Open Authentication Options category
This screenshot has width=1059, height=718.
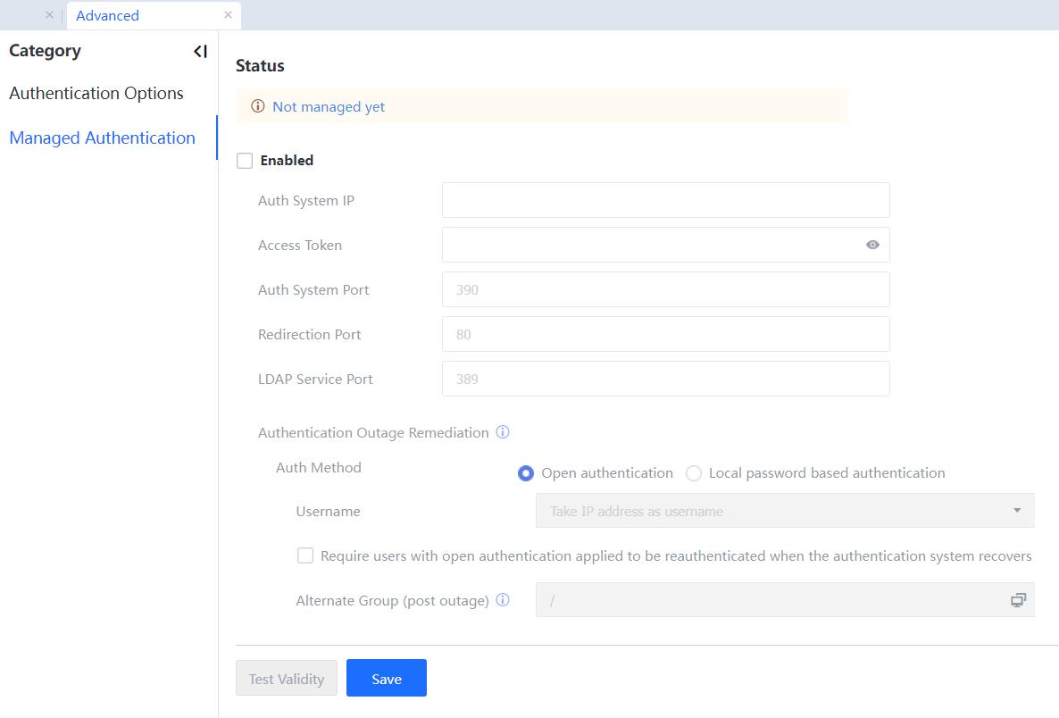(96, 94)
